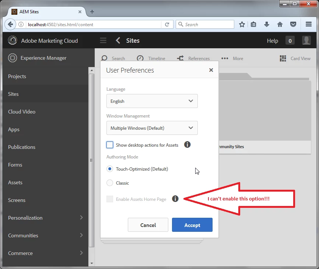Click the Card View grid icon
Viewport: 319px width, 269px height.
point(283,58)
